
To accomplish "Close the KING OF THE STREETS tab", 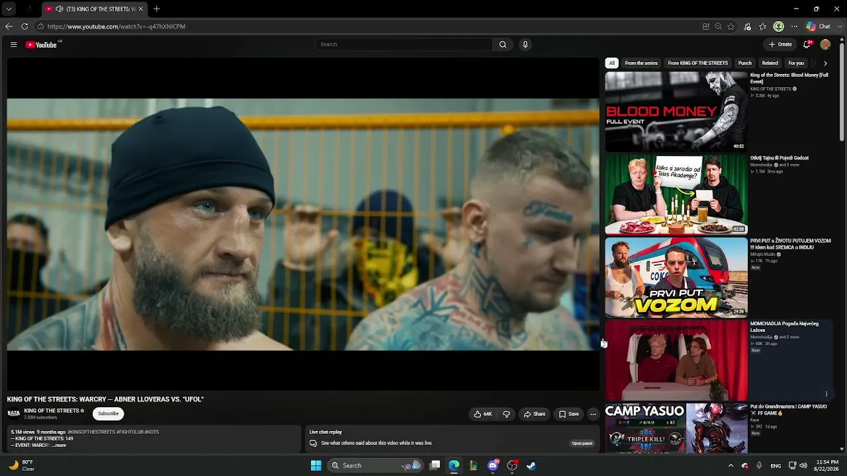I will 140,9.
